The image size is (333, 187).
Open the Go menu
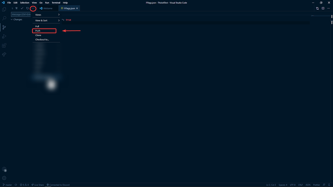tap(41, 3)
